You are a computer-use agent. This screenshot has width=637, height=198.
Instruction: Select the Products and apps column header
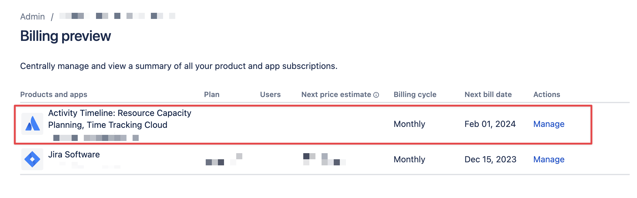click(x=54, y=95)
